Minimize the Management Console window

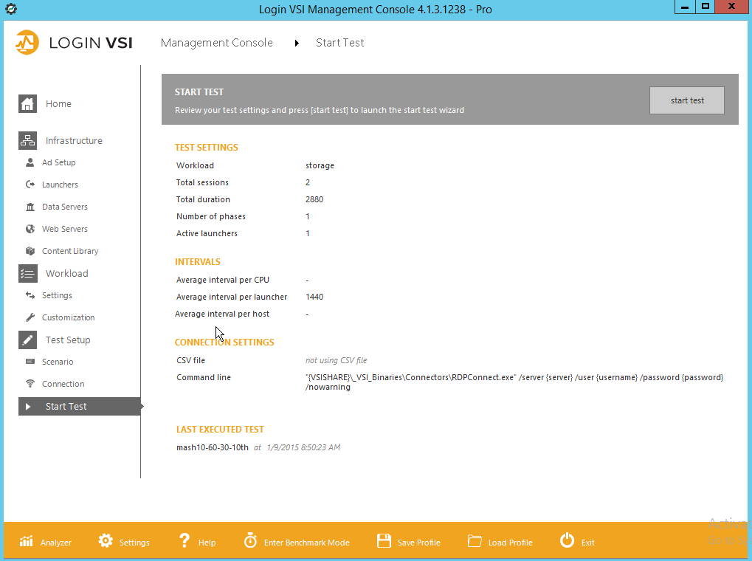click(x=684, y=7)
